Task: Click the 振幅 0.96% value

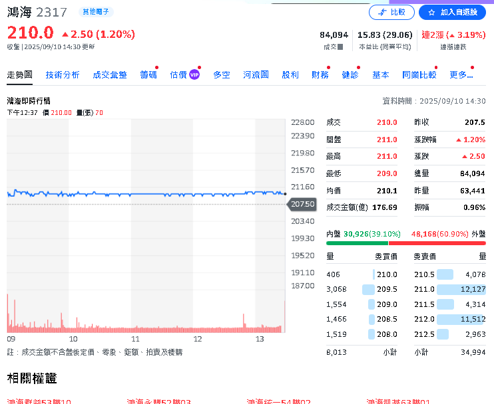Action: 474,207
